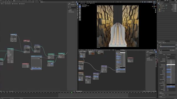The image size is (177, 99).
Task: Click the Label field in shader editor sidebar
Action: pos(152,56)
